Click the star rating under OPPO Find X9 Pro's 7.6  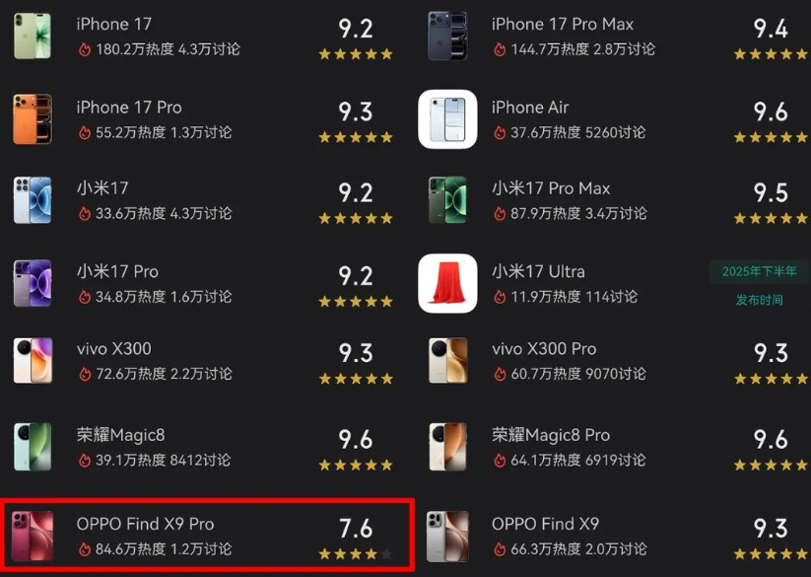pyautogui.click(x=356, y=554)
